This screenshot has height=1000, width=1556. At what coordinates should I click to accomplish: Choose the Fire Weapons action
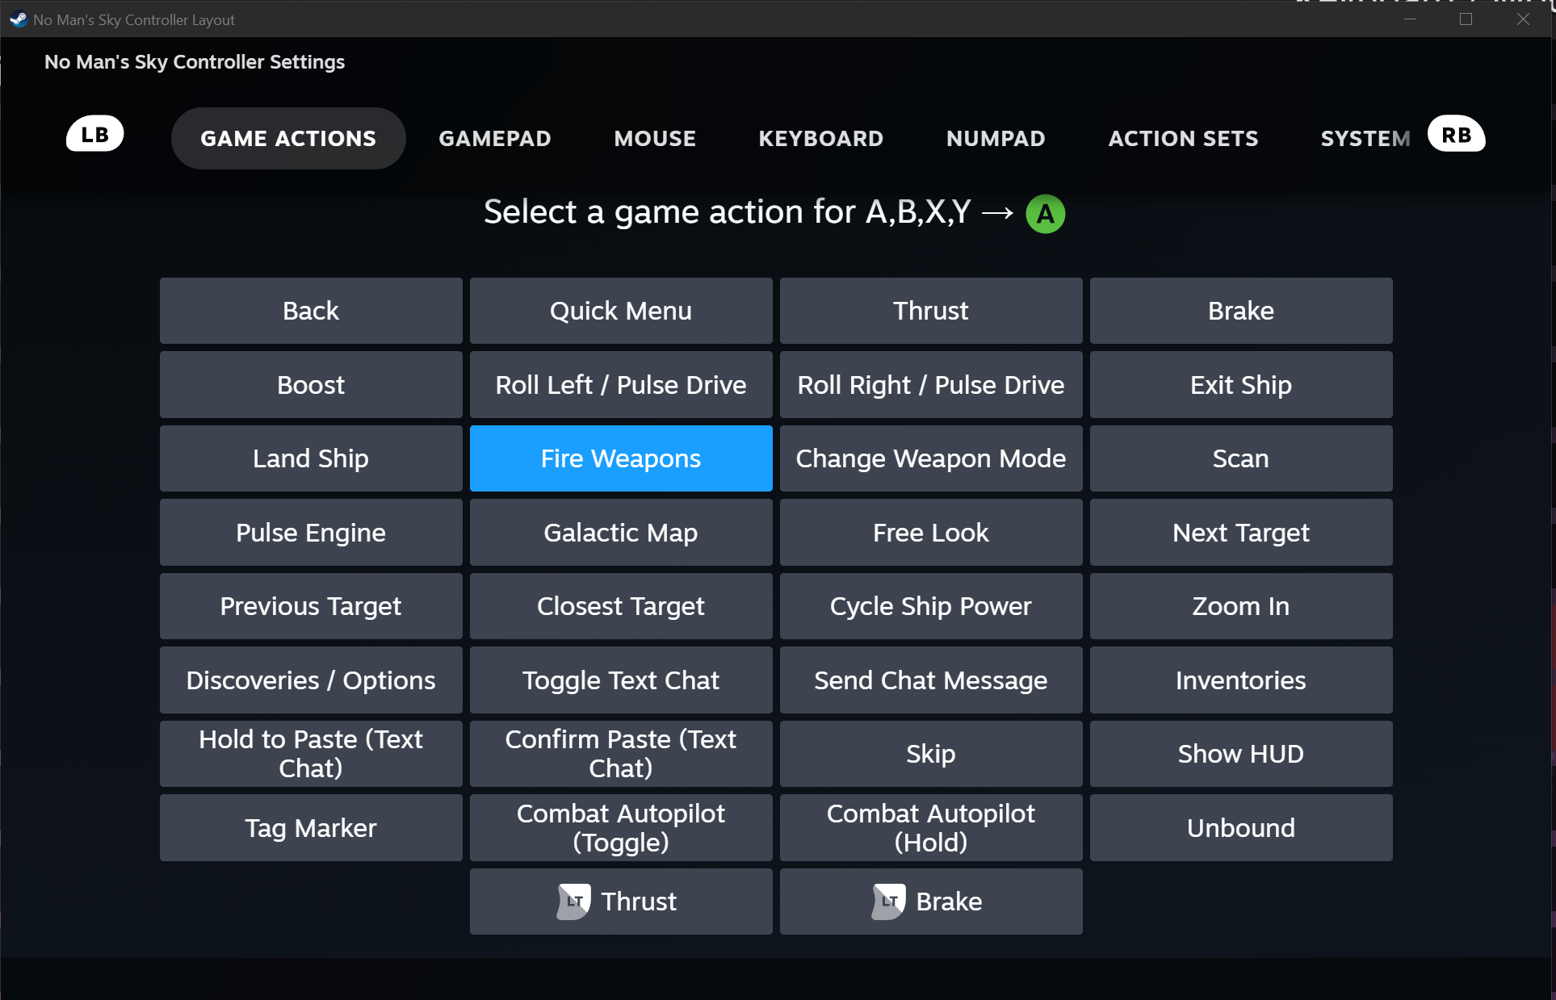coord(620,458)
